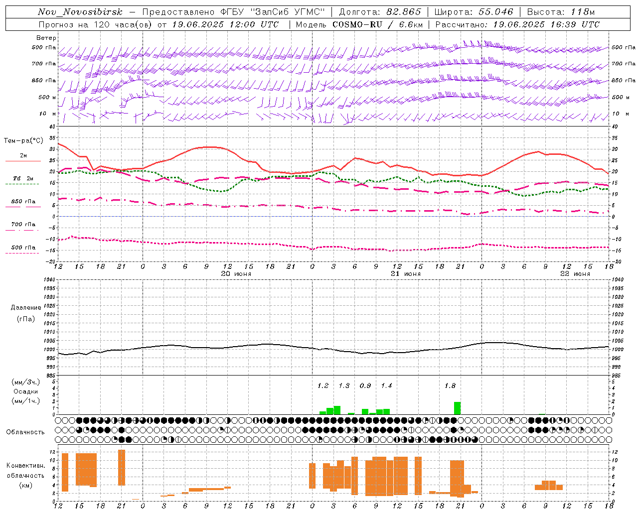Click the '21 июня' date label
The image size is (638, 510).
pos(405,274)
